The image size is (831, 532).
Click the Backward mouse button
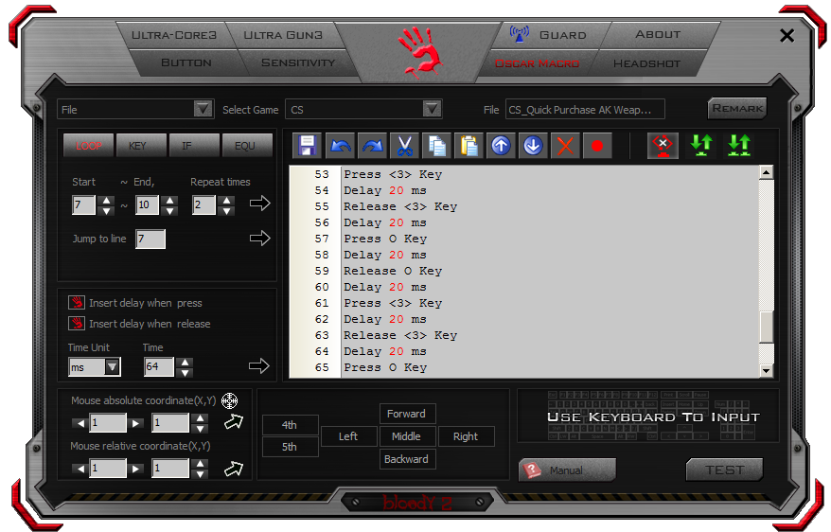pos(406,459)
